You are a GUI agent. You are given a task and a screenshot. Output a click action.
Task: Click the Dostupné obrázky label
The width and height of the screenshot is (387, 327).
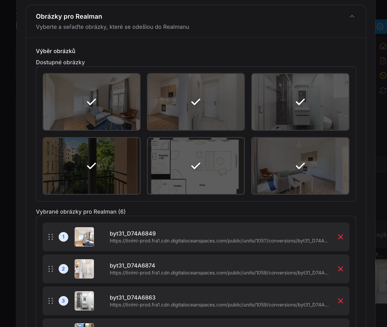(x=60, y=62)
